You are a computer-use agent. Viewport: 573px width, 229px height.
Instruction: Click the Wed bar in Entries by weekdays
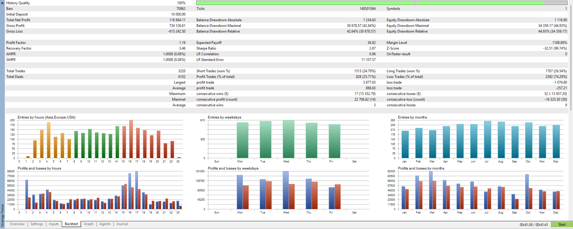click(x=288, y=139)
